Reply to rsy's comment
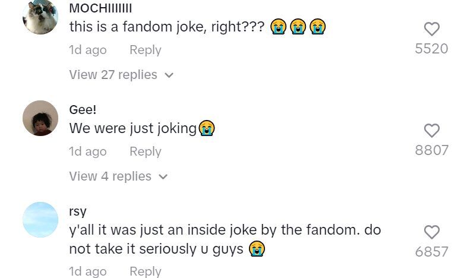This screenshot has height=278, width=464. [145, 271]
